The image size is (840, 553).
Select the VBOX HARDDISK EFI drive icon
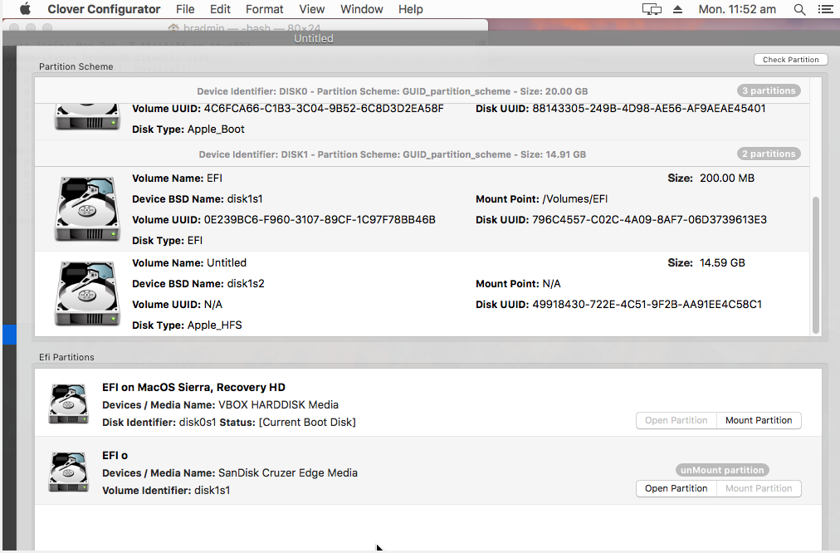(x=68, y=404)
